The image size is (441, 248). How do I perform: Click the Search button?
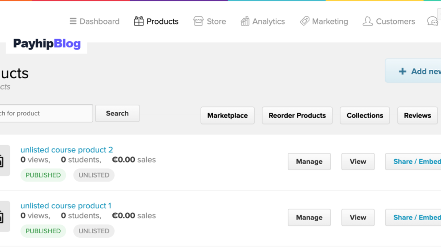click(x=117, y=113)
